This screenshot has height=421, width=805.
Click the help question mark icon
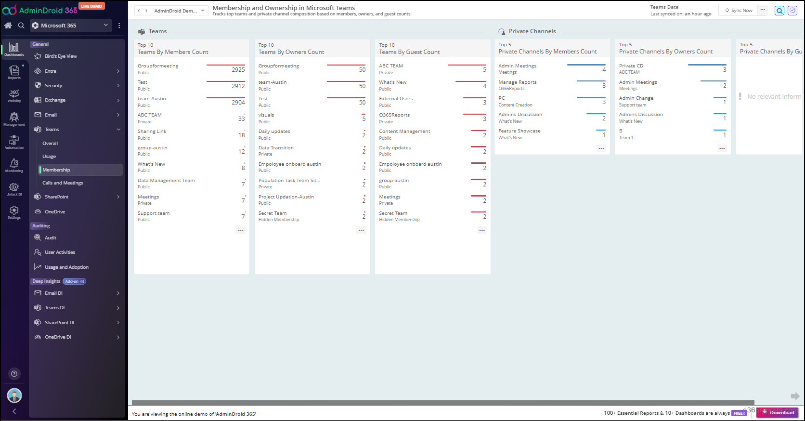tap(14, 374)
